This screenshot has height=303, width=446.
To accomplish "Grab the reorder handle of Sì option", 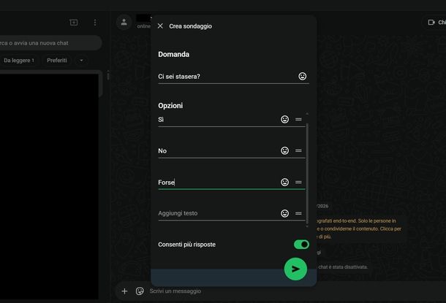I will click(x=298, y=119).
